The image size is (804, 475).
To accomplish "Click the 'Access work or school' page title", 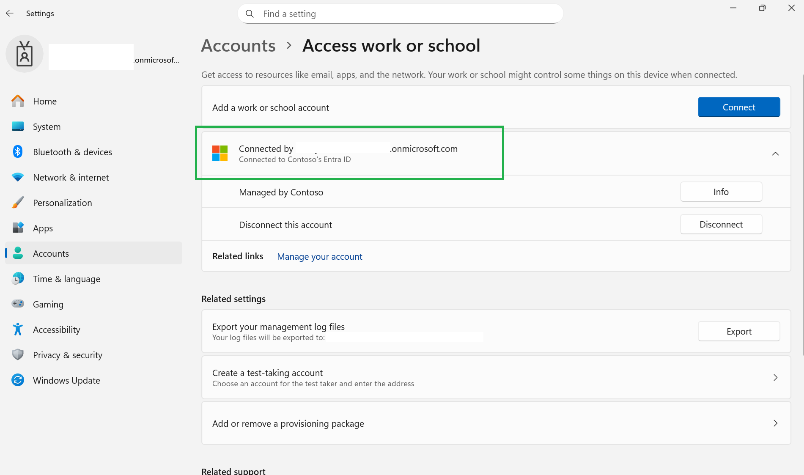I will point(391,46).
